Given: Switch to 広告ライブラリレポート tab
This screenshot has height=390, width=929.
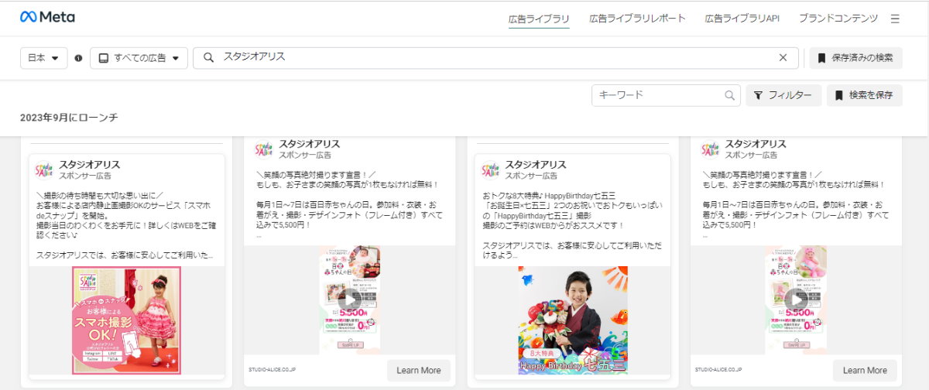Looking at the screenshot, I should pyautogui.click(x=637, y=19).
